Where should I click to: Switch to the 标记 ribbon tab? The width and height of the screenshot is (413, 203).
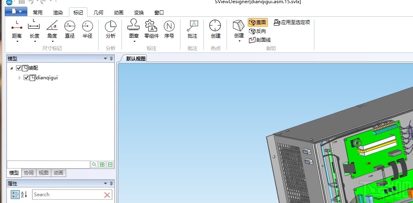[78, 12]
